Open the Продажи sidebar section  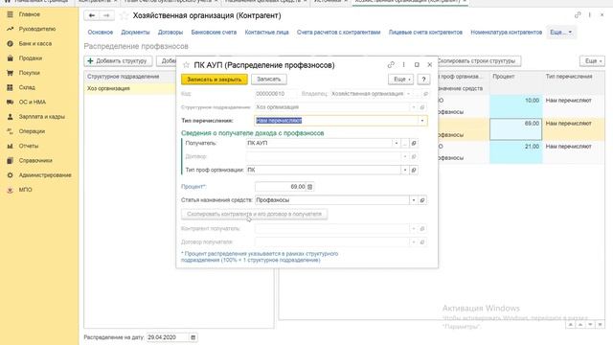click(x=30, y=57)
